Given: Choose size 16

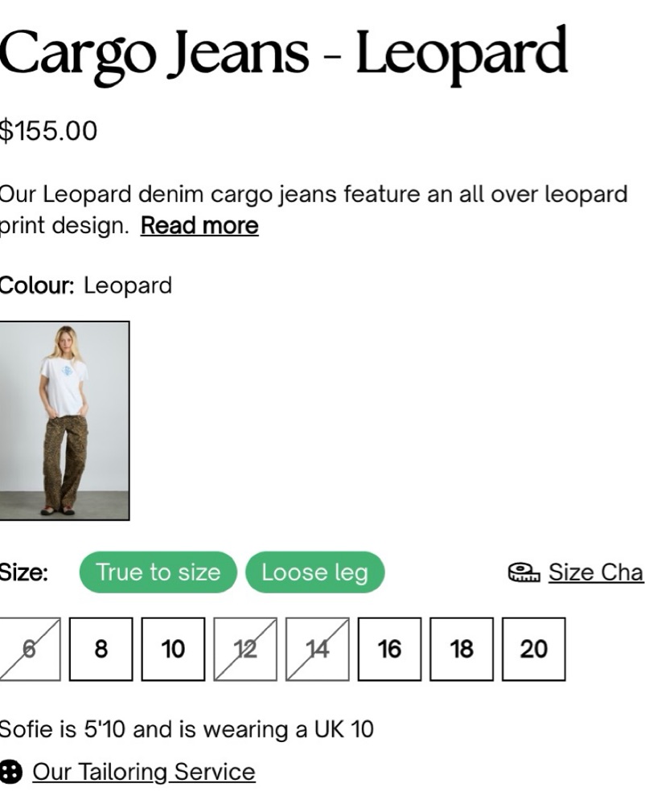Looking at the screenshot, I should pos(389,649).
